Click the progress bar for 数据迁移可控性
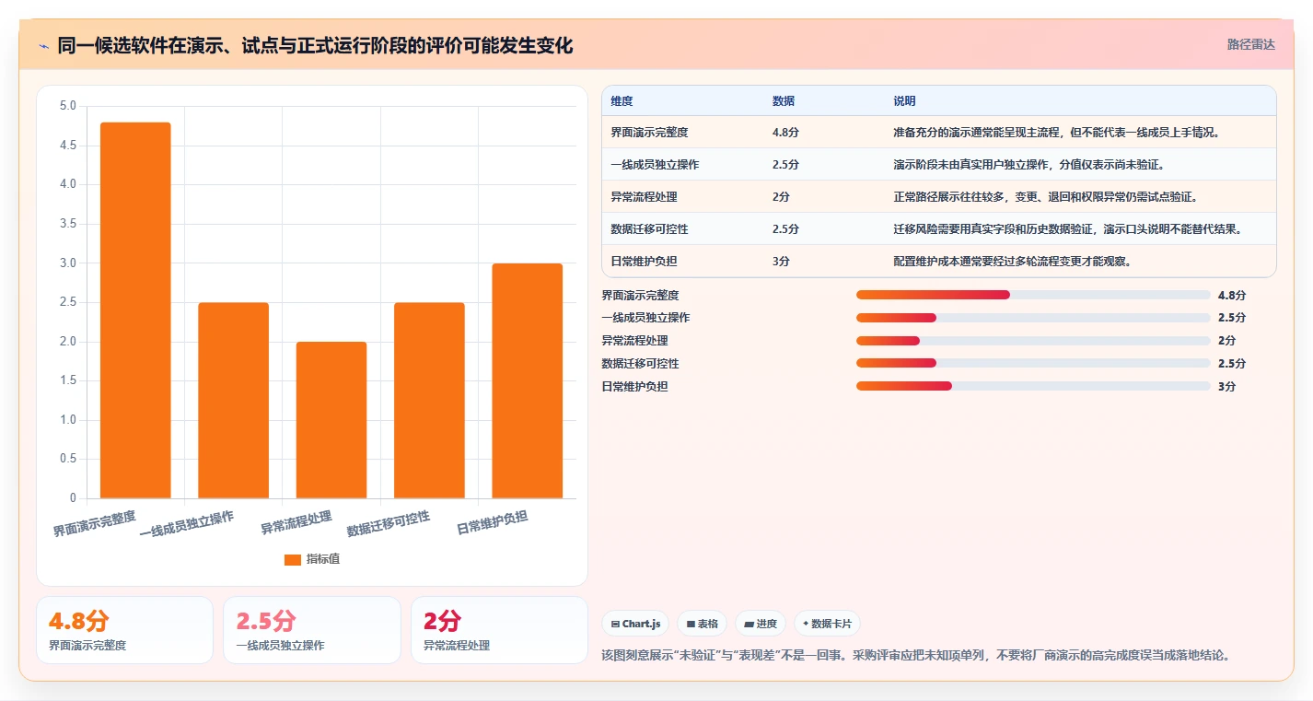 1033,363
